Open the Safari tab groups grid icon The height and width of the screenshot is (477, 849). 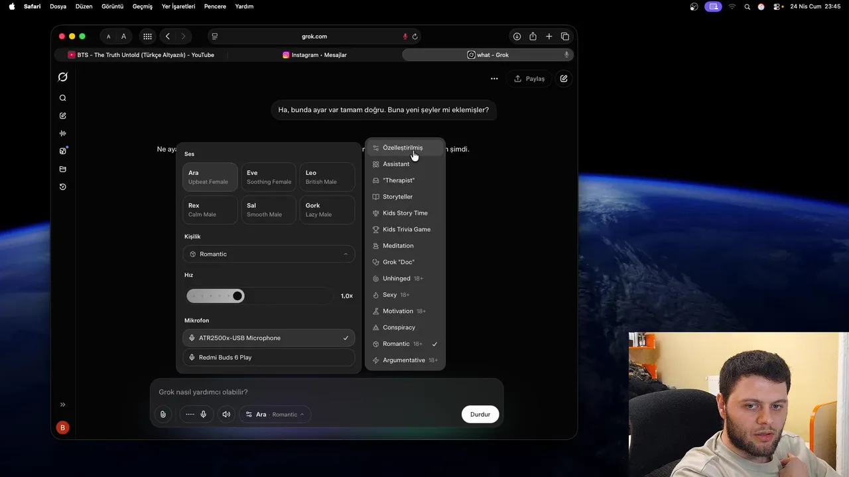click(x=147, y=36)
